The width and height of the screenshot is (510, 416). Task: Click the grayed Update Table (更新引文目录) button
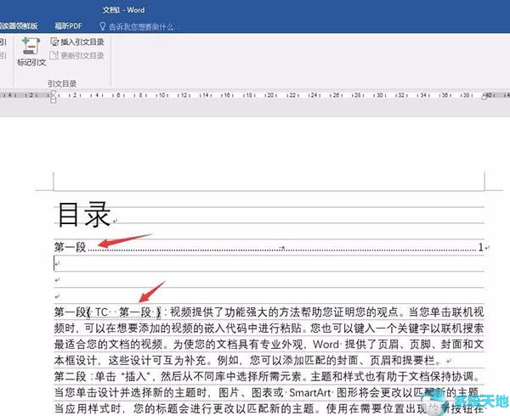point(82,55)
